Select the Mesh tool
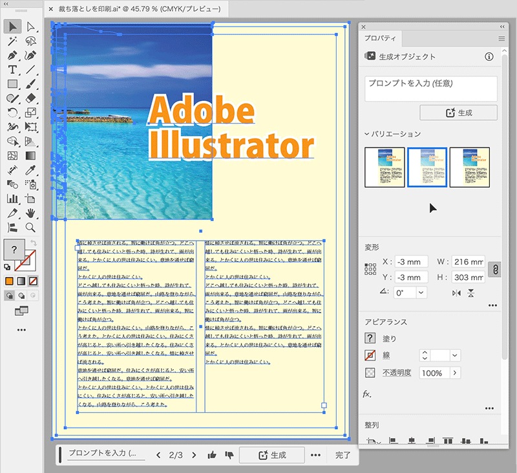517x473 pixels. tap(12, 155)
